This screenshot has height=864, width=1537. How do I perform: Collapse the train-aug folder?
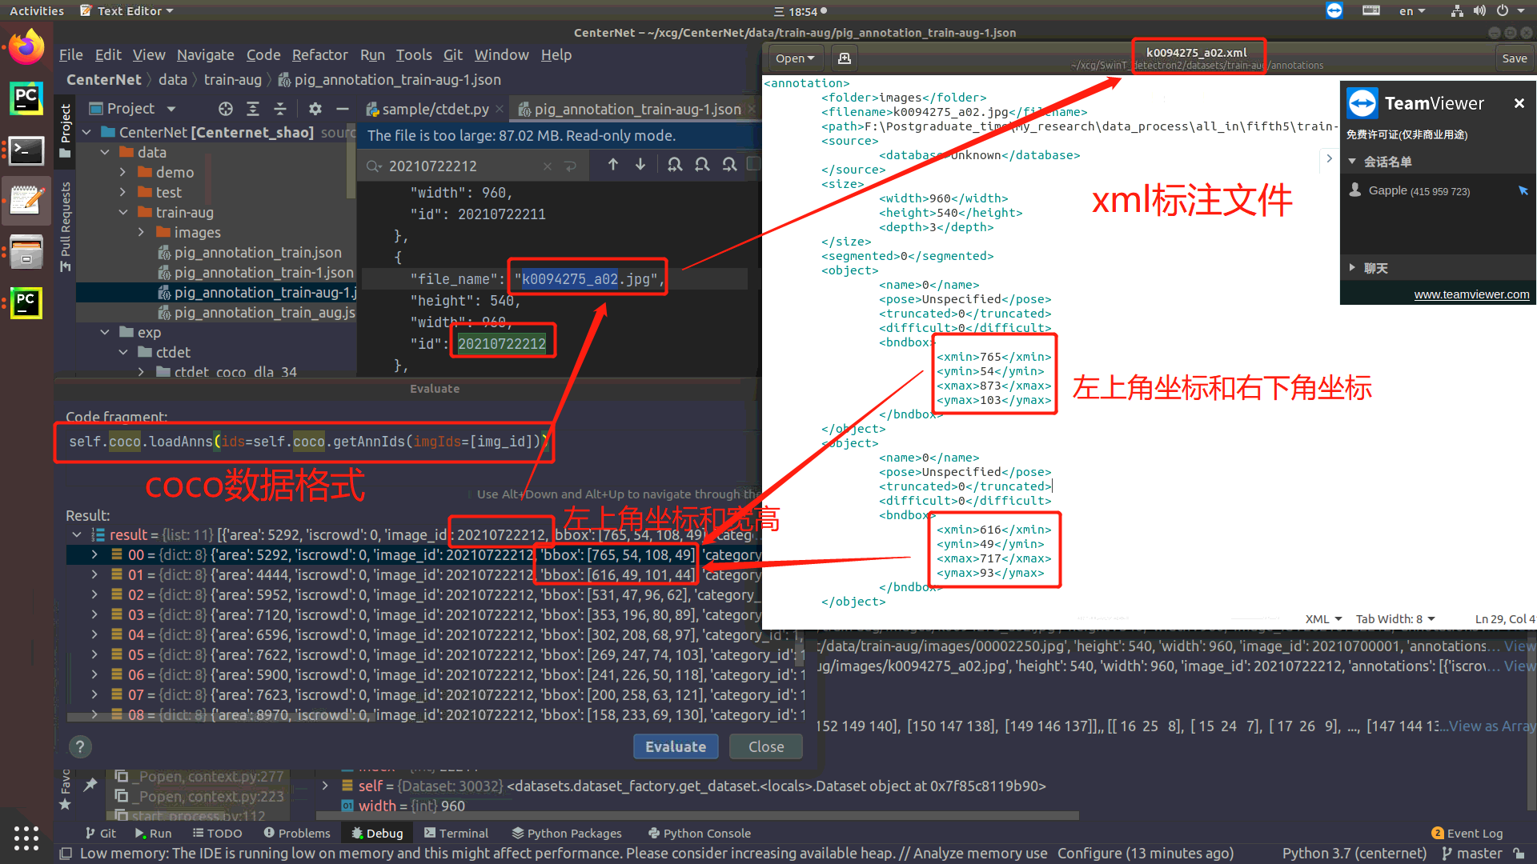coord(123,213)
